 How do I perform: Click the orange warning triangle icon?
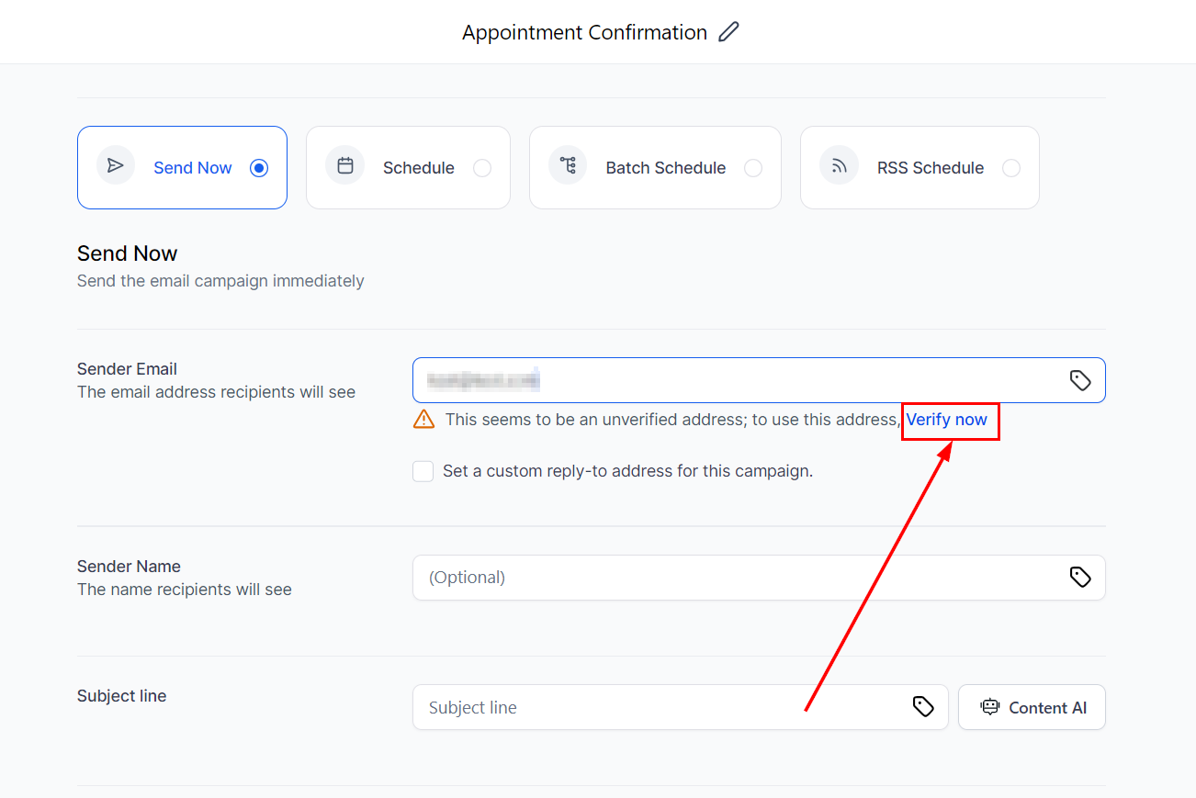(x=423, y=420)
